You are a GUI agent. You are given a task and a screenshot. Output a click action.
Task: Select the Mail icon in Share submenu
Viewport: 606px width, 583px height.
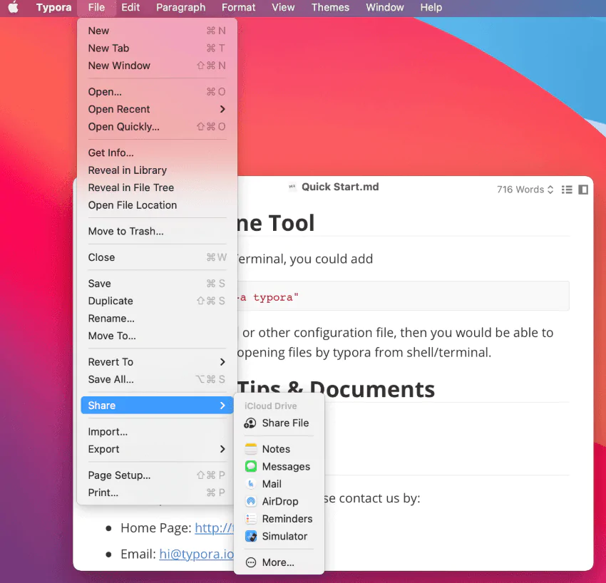[x=250, y=484]
